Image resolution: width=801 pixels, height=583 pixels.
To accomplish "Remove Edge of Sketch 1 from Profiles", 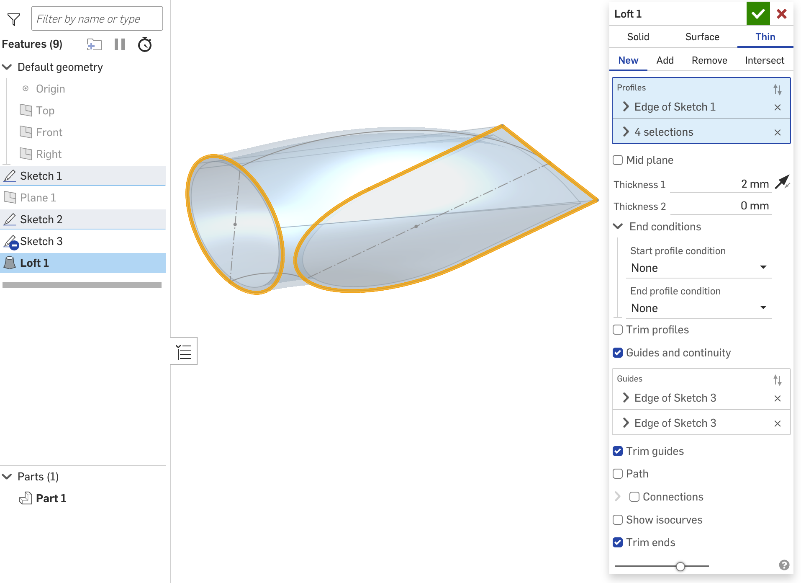I will pos(778,107).
